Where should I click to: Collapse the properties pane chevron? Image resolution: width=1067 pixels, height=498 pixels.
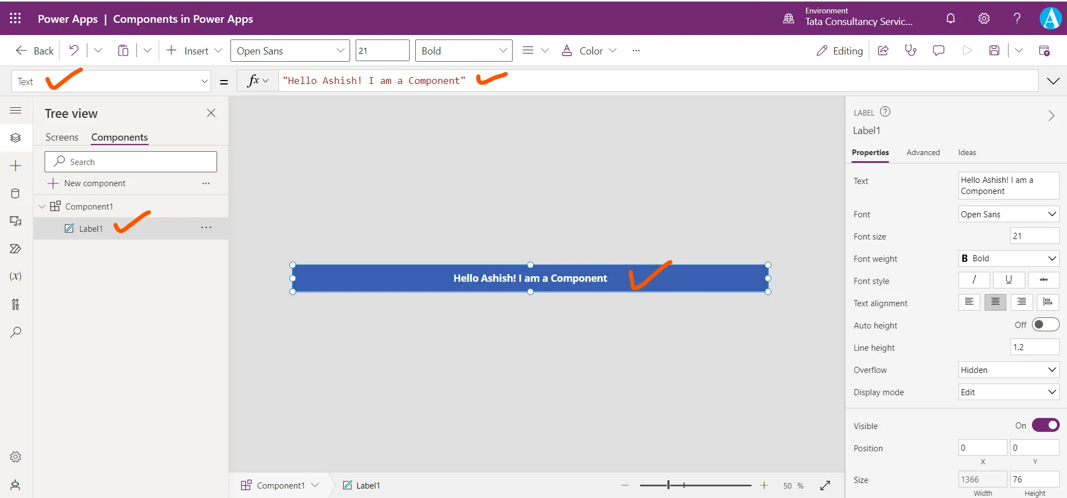(1051, 116)
